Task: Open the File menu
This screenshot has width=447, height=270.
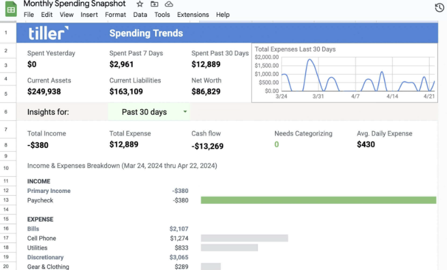Action: coord(29,15)
